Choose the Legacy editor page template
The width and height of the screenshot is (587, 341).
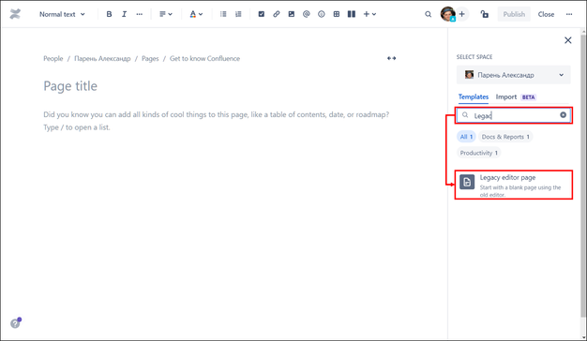click(x=514, y=185)
